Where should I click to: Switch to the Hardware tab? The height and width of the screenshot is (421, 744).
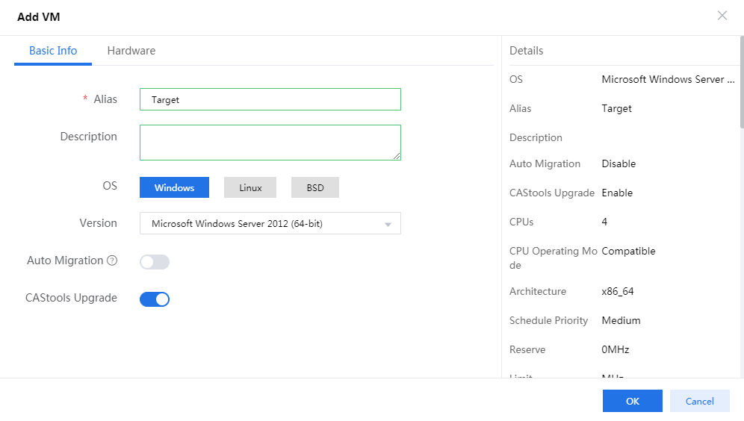click(x=131, y=51)
